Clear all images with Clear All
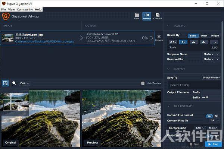 (x=158, y=16)
